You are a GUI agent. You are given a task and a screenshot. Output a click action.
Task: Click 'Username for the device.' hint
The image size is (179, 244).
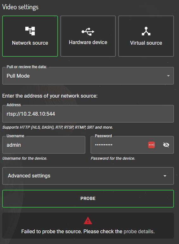25,158
